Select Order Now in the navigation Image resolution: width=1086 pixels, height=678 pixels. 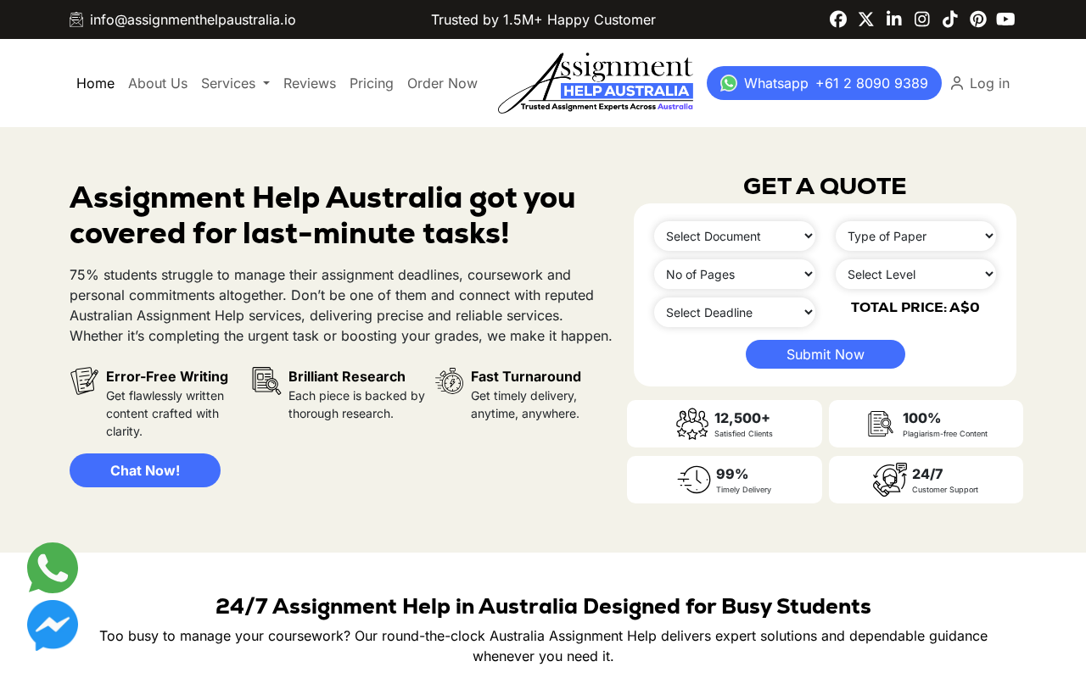pyautogui.click(x=442, y=83)
